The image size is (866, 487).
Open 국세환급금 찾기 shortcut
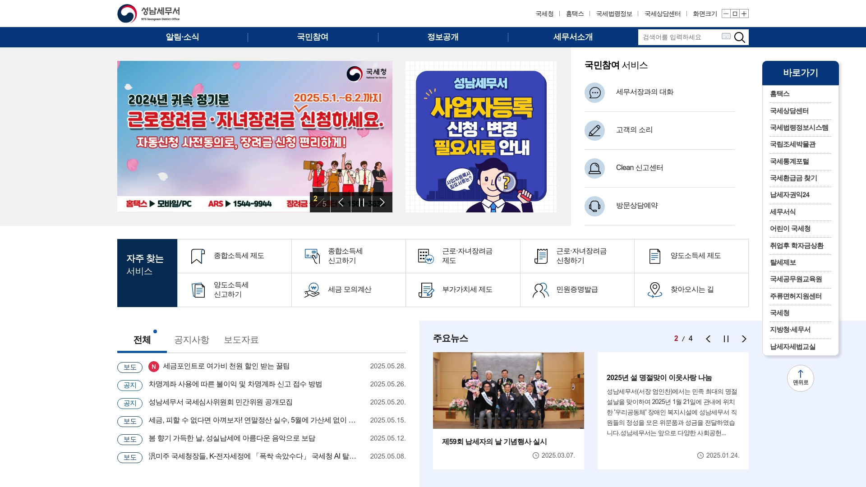(793, 178)
